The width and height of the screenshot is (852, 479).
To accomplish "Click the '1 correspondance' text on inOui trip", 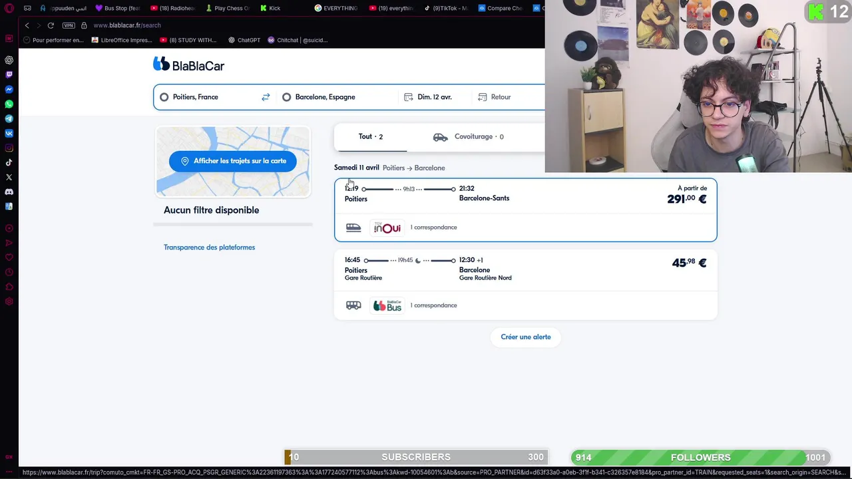I will [433, 228].
